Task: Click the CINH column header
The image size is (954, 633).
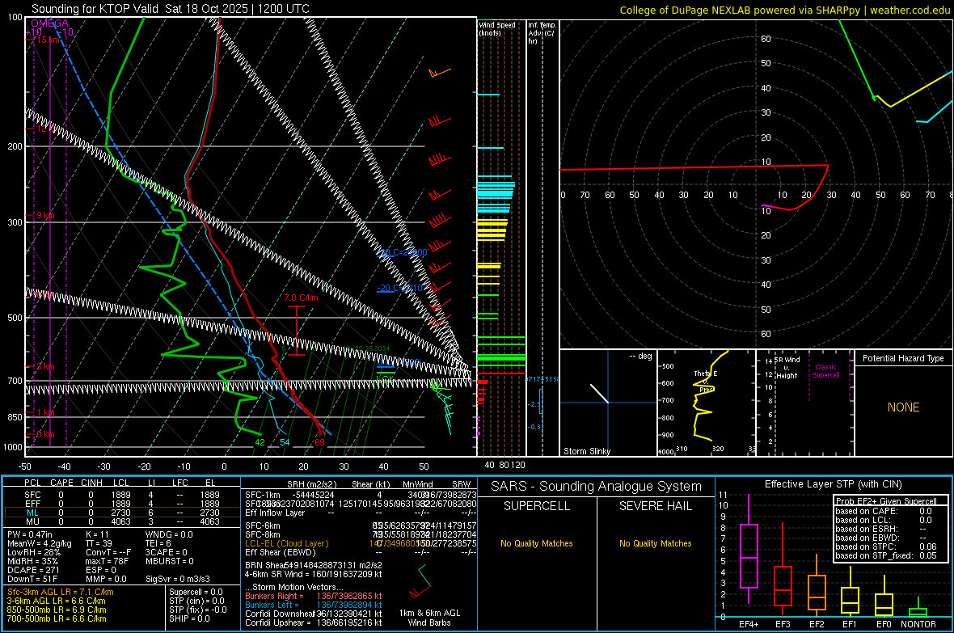Action: point(92,483)
